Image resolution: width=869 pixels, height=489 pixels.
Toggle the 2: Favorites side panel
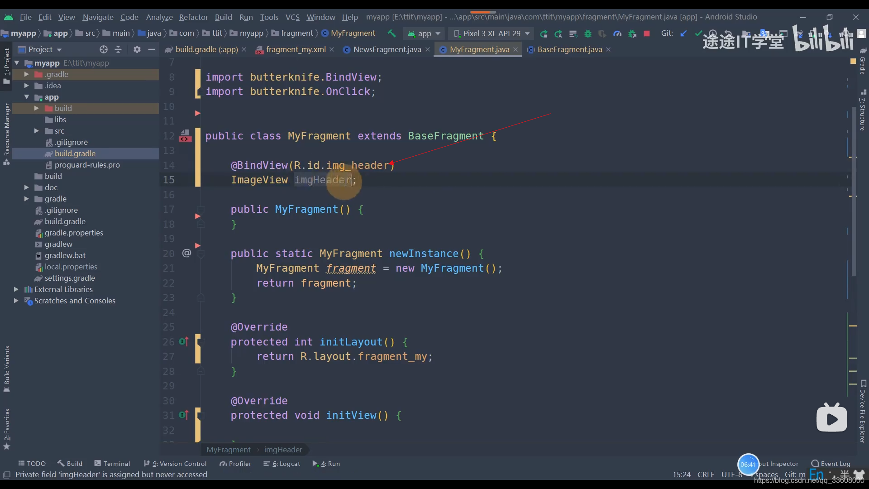click(6, 429)
